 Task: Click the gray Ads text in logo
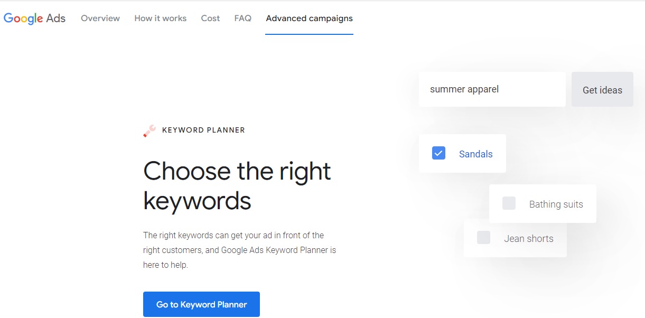56,18
